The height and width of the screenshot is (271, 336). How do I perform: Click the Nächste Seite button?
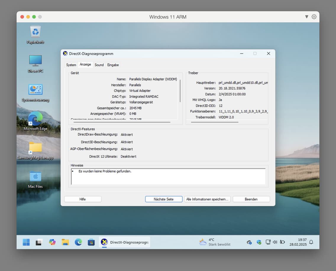164,199
